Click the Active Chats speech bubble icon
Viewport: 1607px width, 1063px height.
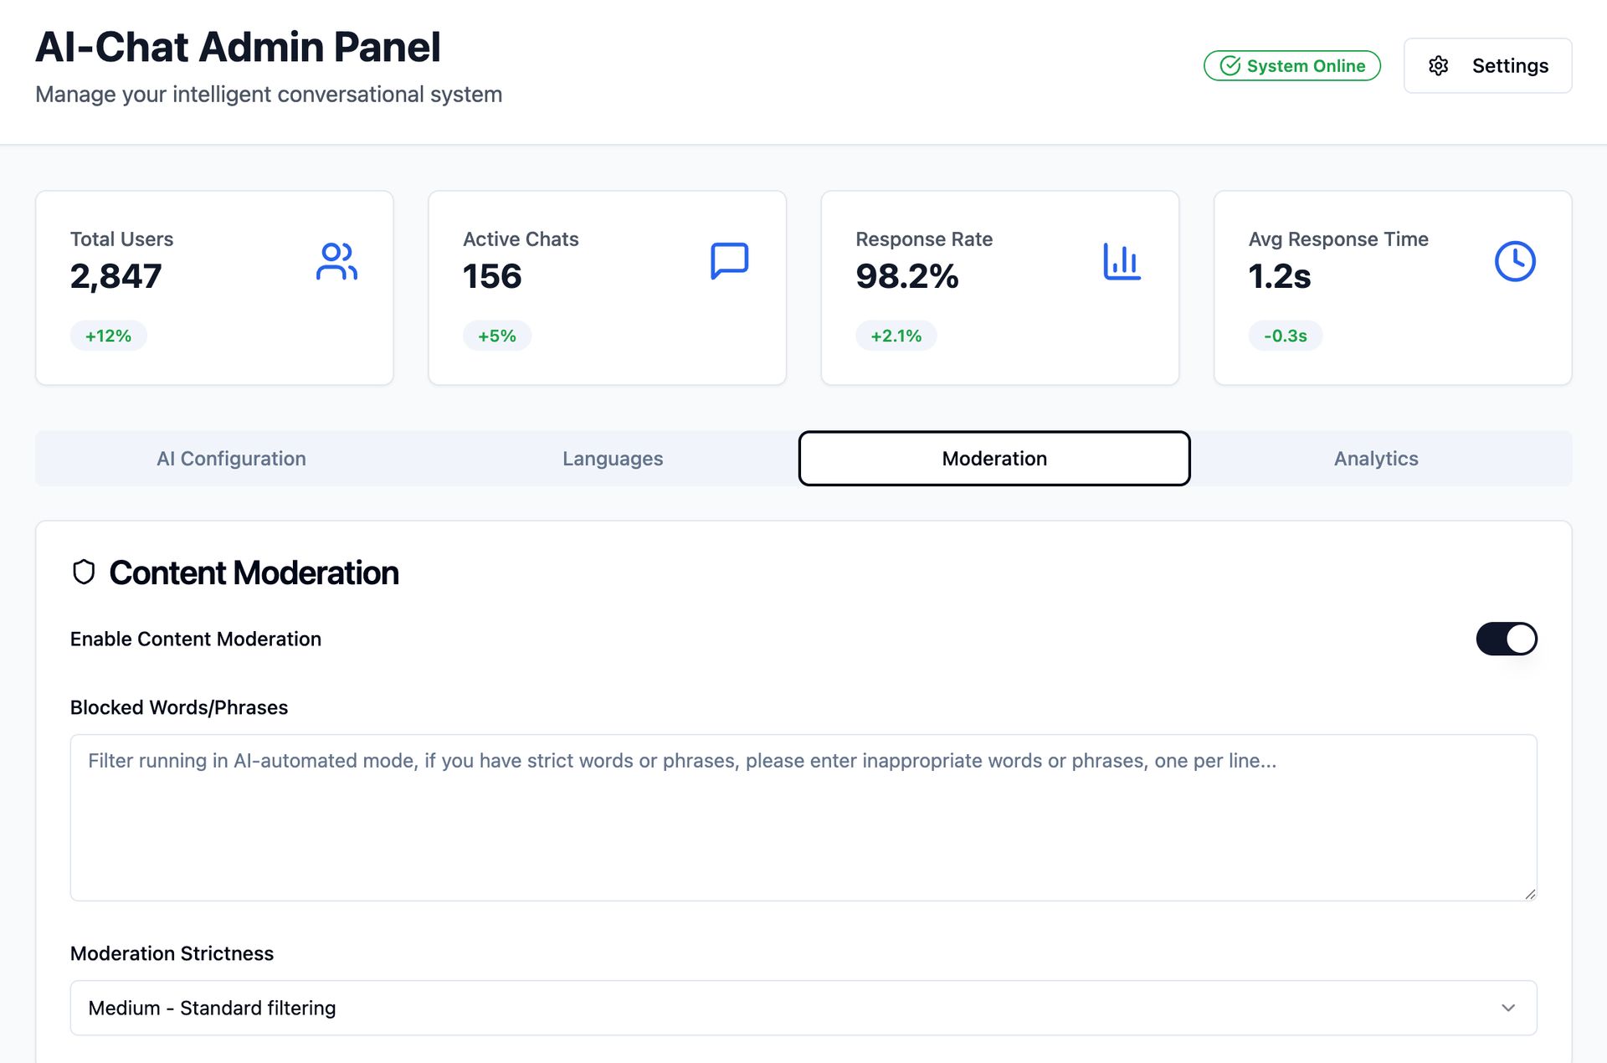coord(729,261)
